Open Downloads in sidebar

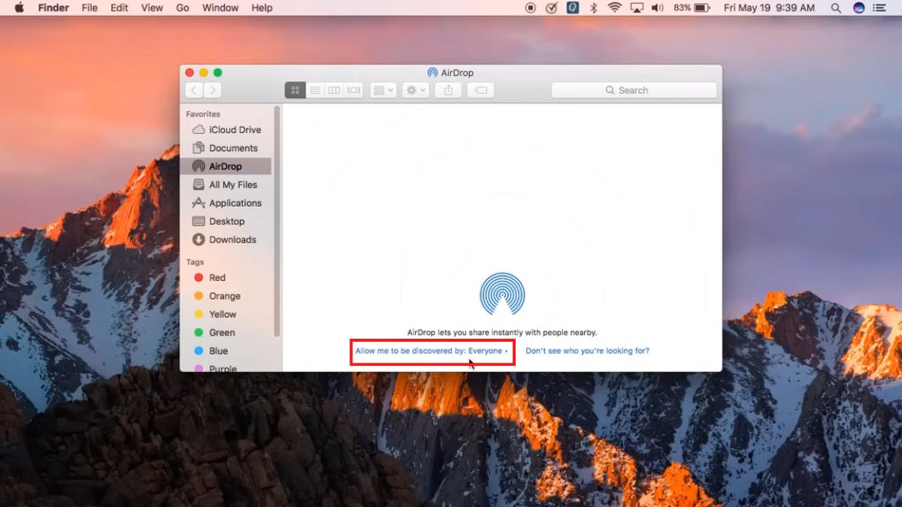click(x=226, y=240)
